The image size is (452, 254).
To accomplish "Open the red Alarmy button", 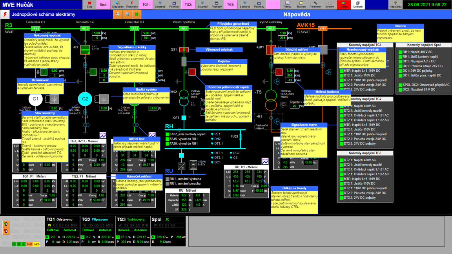I will tap(343, 5).
